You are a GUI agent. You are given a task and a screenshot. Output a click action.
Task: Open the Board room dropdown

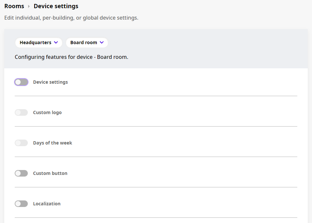[x=87, y=43]
